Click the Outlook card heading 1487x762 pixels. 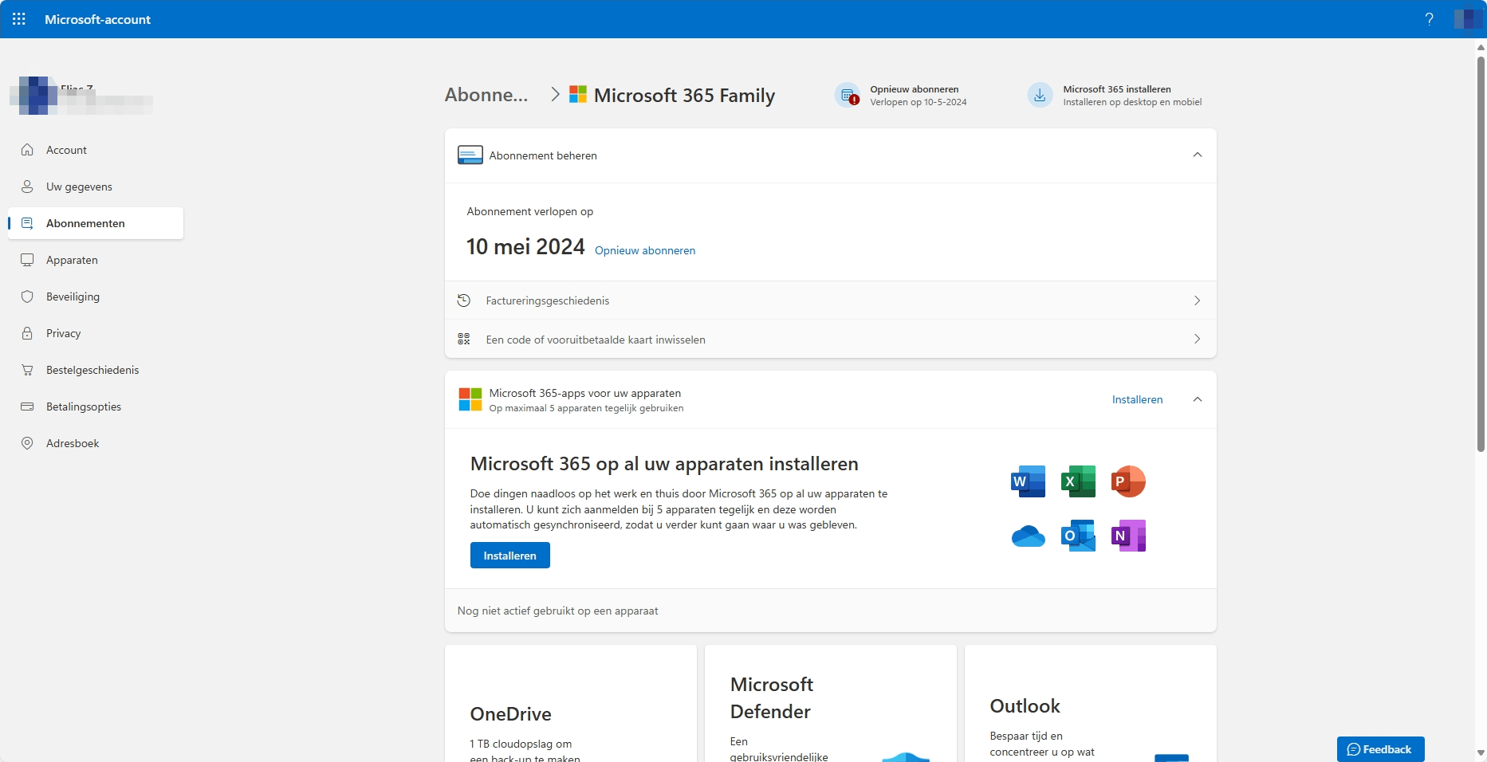(x=1025, y=706)
